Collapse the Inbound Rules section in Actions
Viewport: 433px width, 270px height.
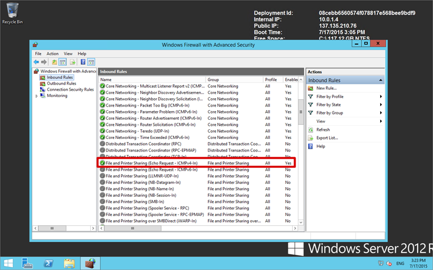click(381, 81)
